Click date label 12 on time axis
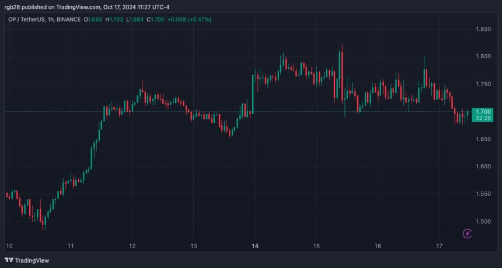The width and height of the screenshot is (502, 268). point(133,246)
